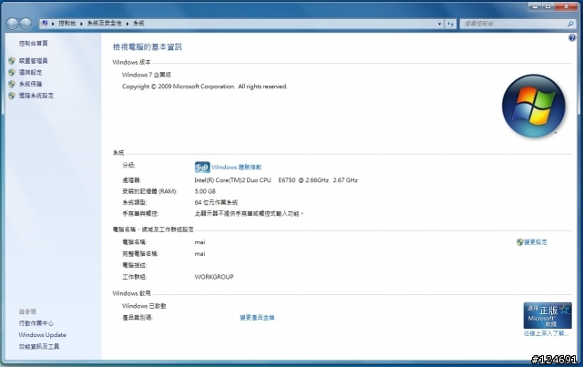Click shield icon next to 遠端設定

pos(12,72)
